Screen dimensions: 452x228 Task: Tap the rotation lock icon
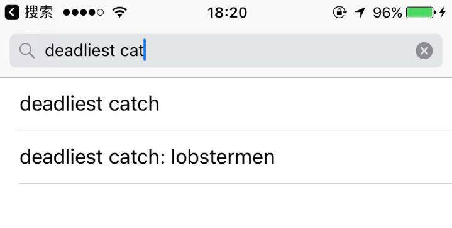click(x=339, y=13)
